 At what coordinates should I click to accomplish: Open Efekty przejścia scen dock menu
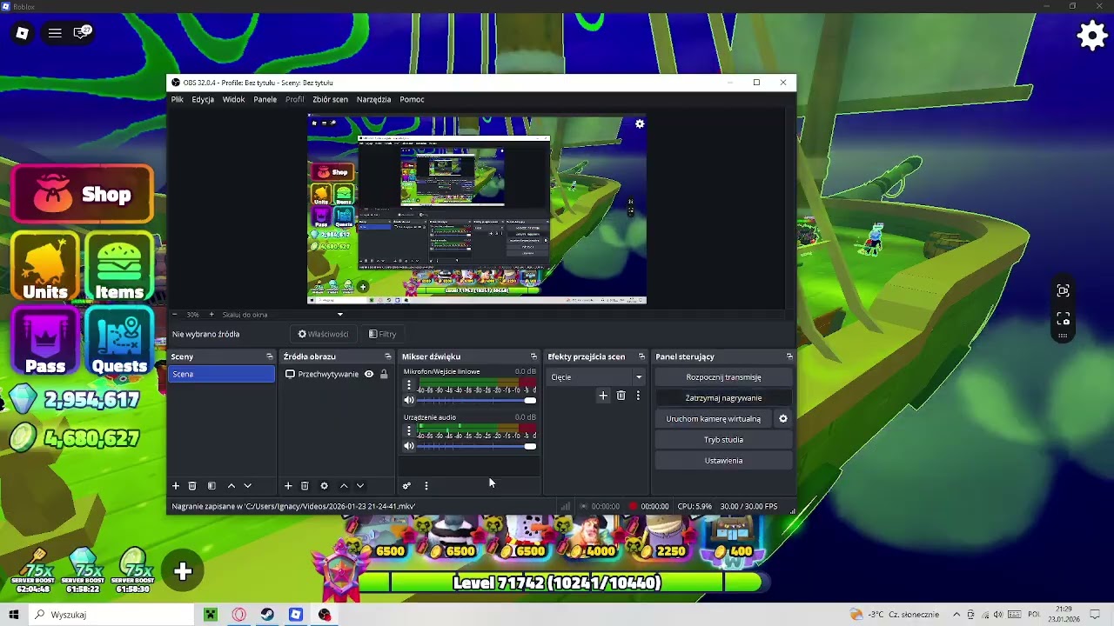642,356
